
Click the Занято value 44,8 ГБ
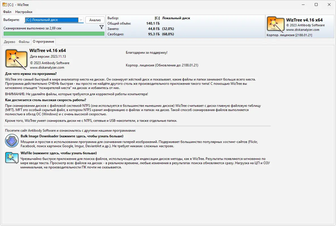[154, 29]
